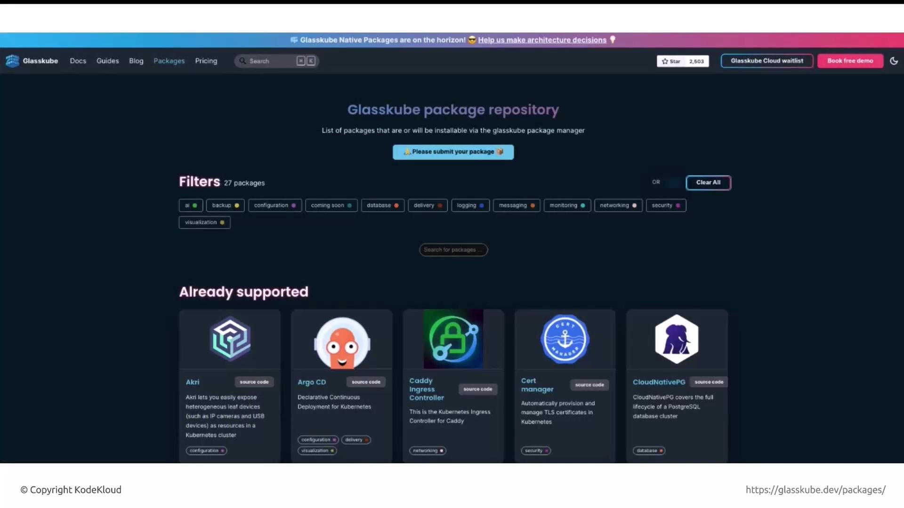Open the Cert manager logo

565,339
